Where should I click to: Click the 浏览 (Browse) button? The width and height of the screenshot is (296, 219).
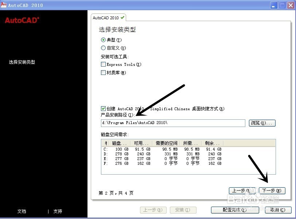tap(262, 123)
